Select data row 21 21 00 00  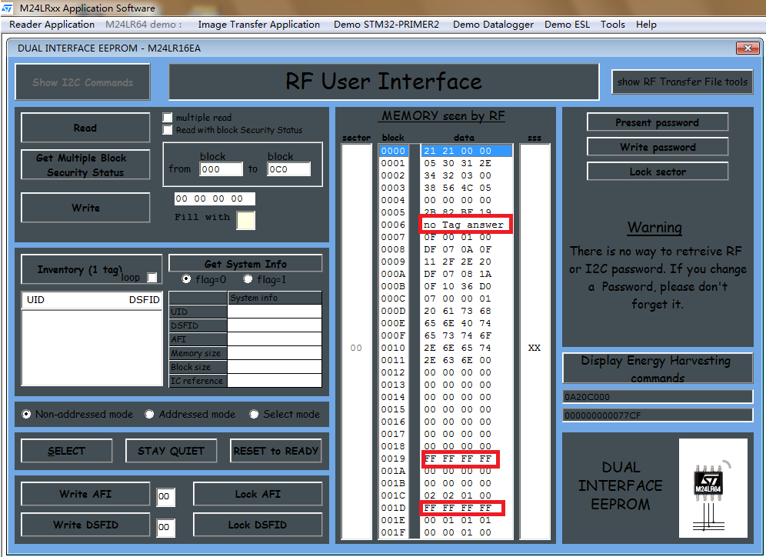coord(467,151)
